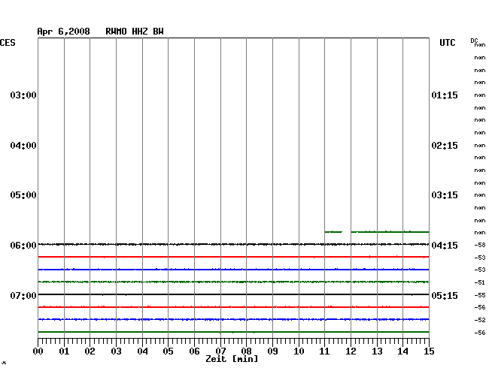
Task: Click the 'Zeit [min]' axis title
Action: tap(232, 359)
